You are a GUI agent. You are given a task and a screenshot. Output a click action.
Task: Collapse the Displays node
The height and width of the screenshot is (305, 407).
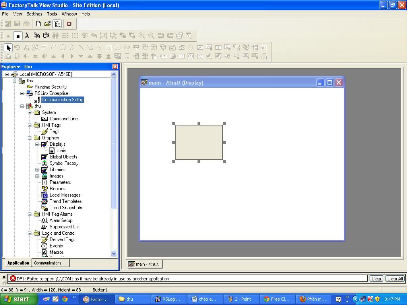pyautogui.click(x=37, y=144)
